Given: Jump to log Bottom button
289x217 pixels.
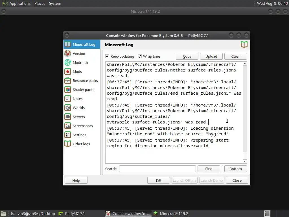Looking at the screenshot, I should point(236,169).
